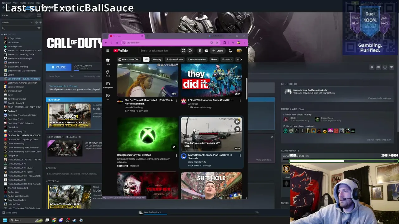
Task: Go to Home in YouTube sidebar
Action: coord(108,61)
